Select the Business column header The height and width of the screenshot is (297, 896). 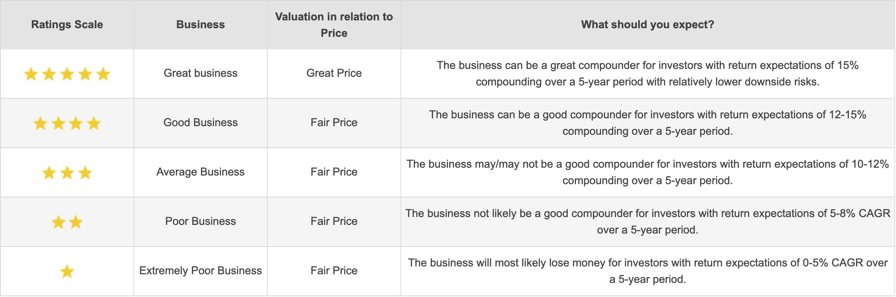click(x=201, y=25)
